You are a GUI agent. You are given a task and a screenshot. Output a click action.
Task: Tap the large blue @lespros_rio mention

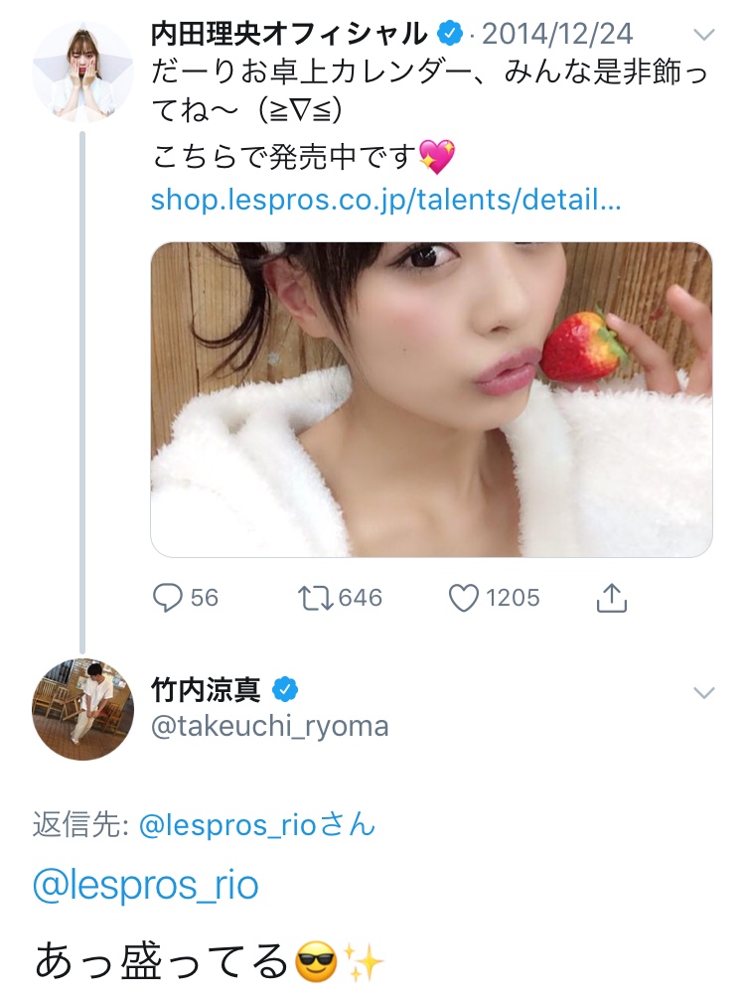pos(146,885)
